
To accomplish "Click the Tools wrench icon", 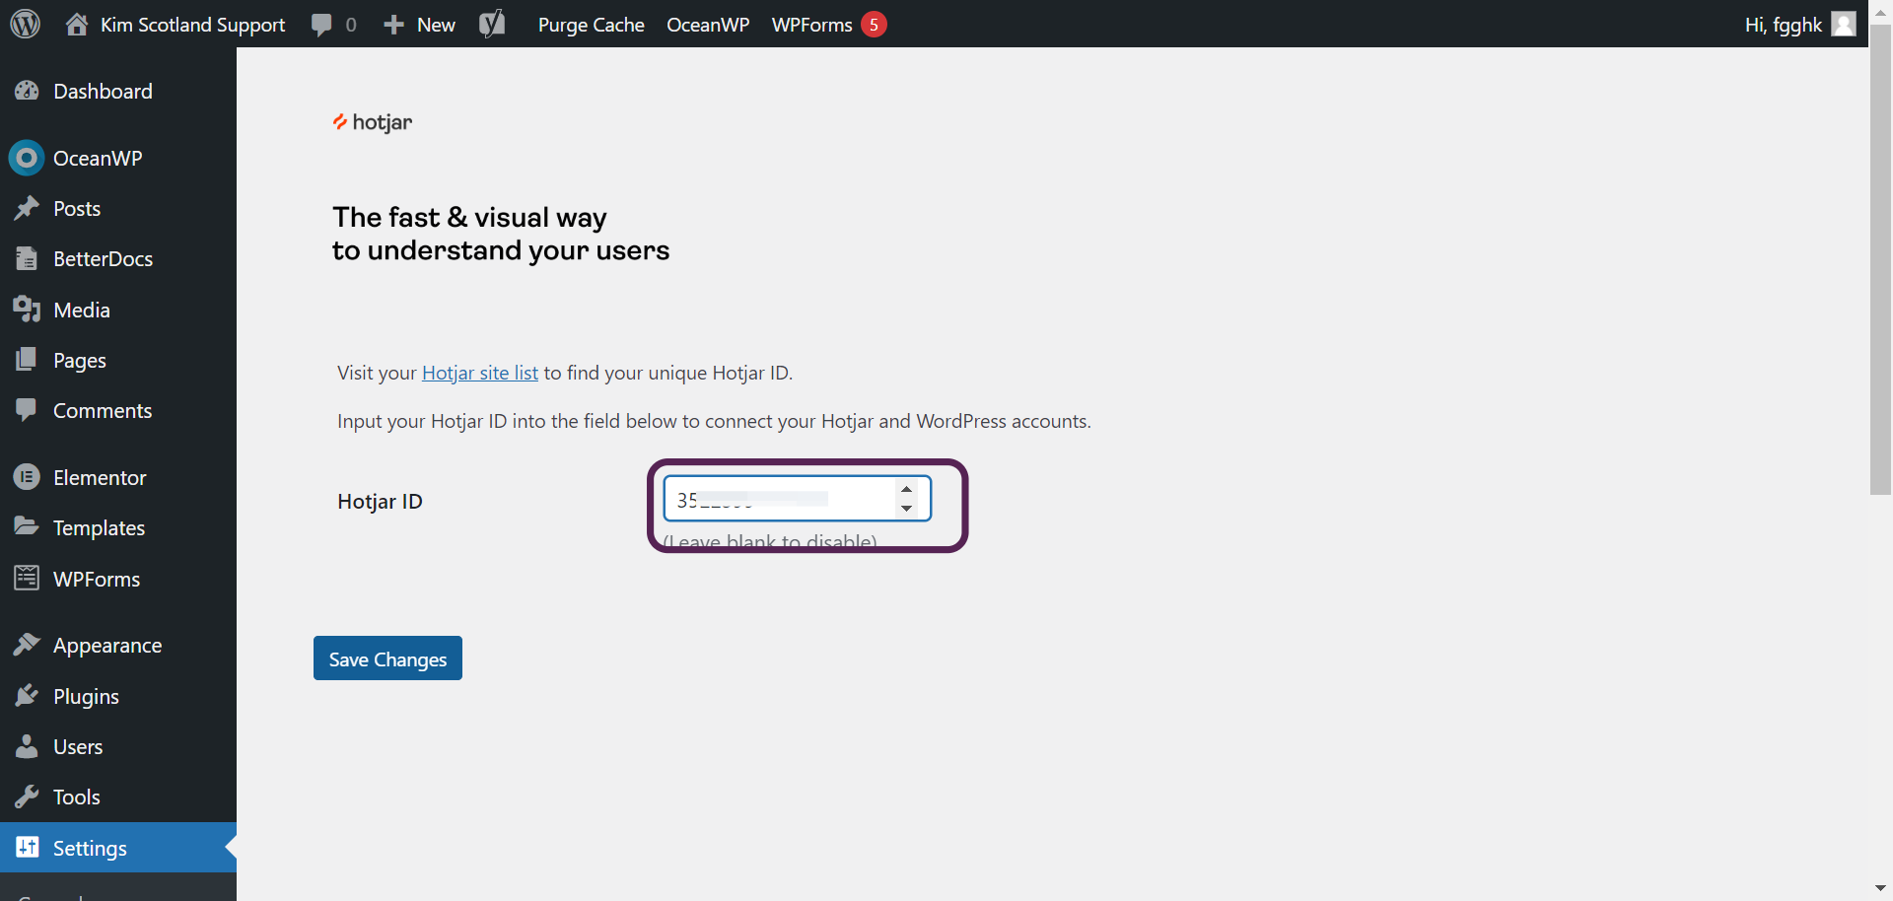I will pyautogui.click(x=27, y=797).
